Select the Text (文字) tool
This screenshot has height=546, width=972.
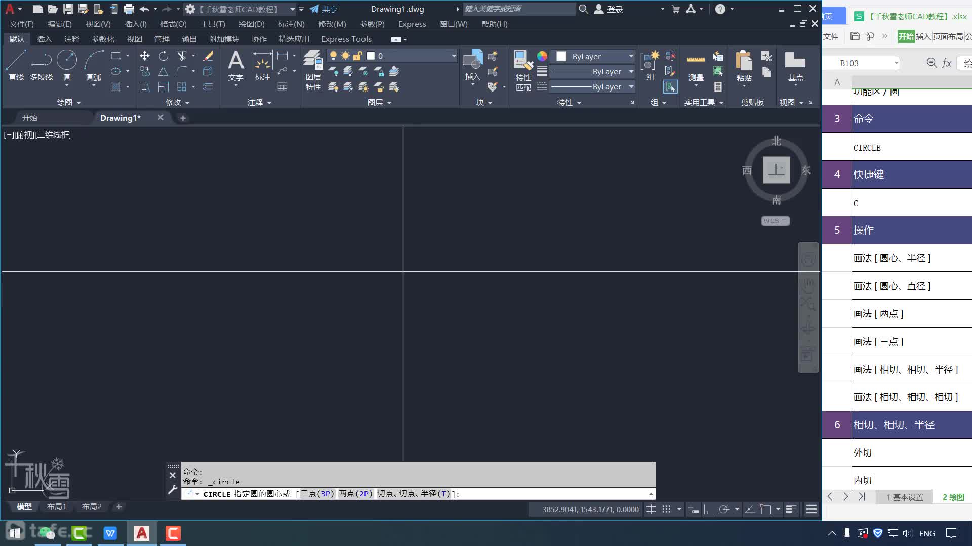[x=236, y=66]
